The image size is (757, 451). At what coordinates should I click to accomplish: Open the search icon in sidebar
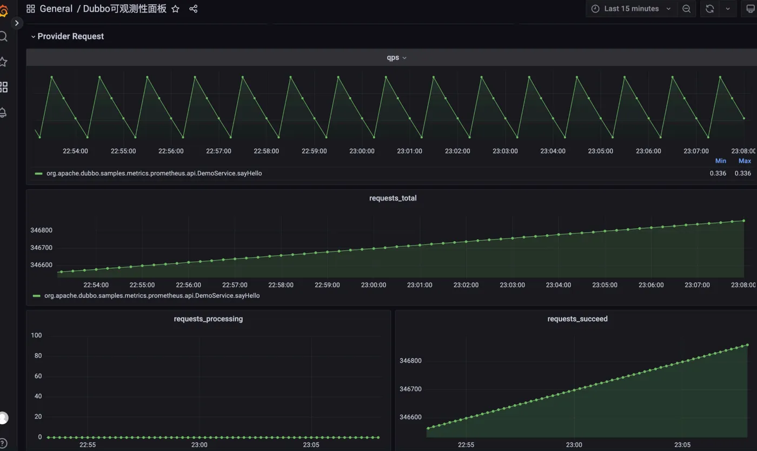click(x=3, y=36)
